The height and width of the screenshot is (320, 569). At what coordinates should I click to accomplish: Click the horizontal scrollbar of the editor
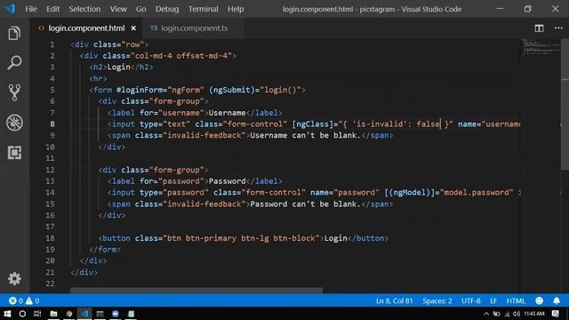pyautogui.click(x=196, y=291)
